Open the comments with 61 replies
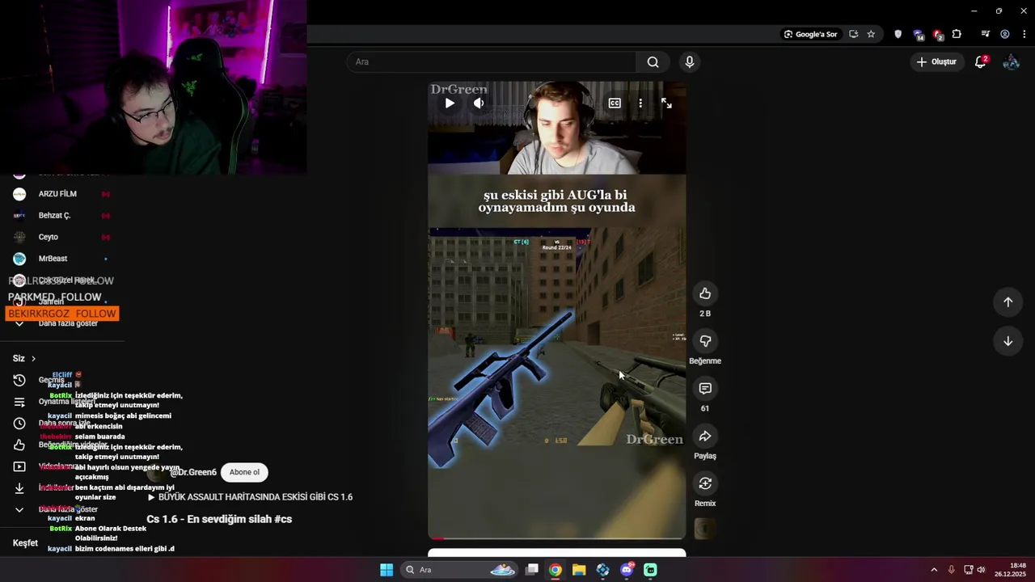 (x=705, y=389)
